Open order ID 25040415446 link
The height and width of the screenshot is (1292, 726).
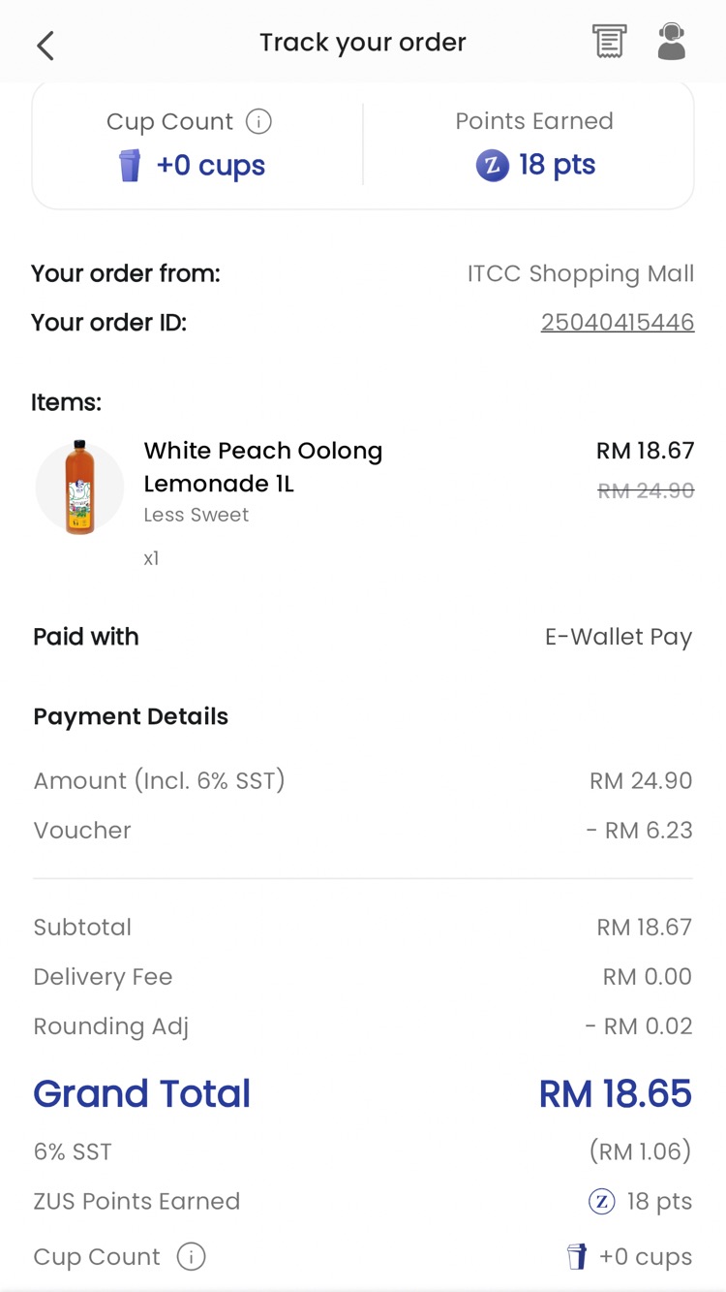(617, 322)
